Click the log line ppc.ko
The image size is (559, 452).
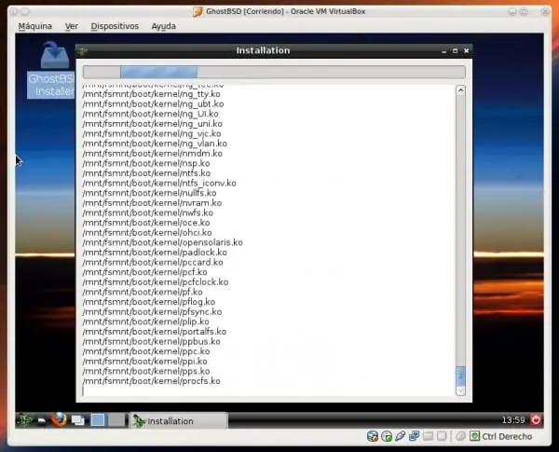[146, 351]
